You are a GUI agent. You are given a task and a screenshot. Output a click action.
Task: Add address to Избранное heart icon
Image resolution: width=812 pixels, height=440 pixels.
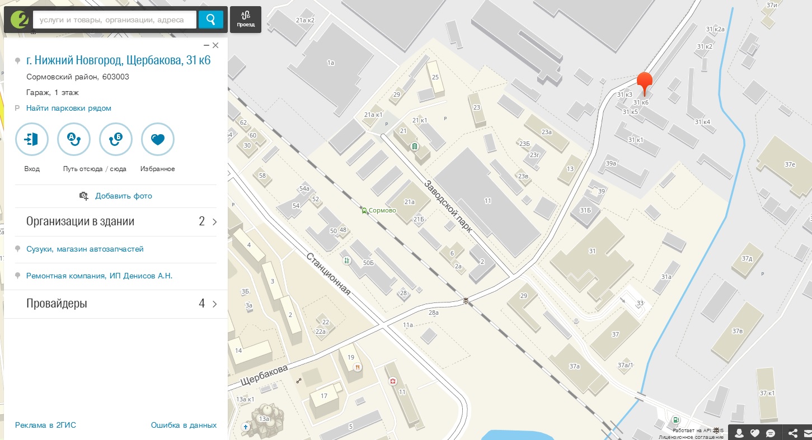158,139
